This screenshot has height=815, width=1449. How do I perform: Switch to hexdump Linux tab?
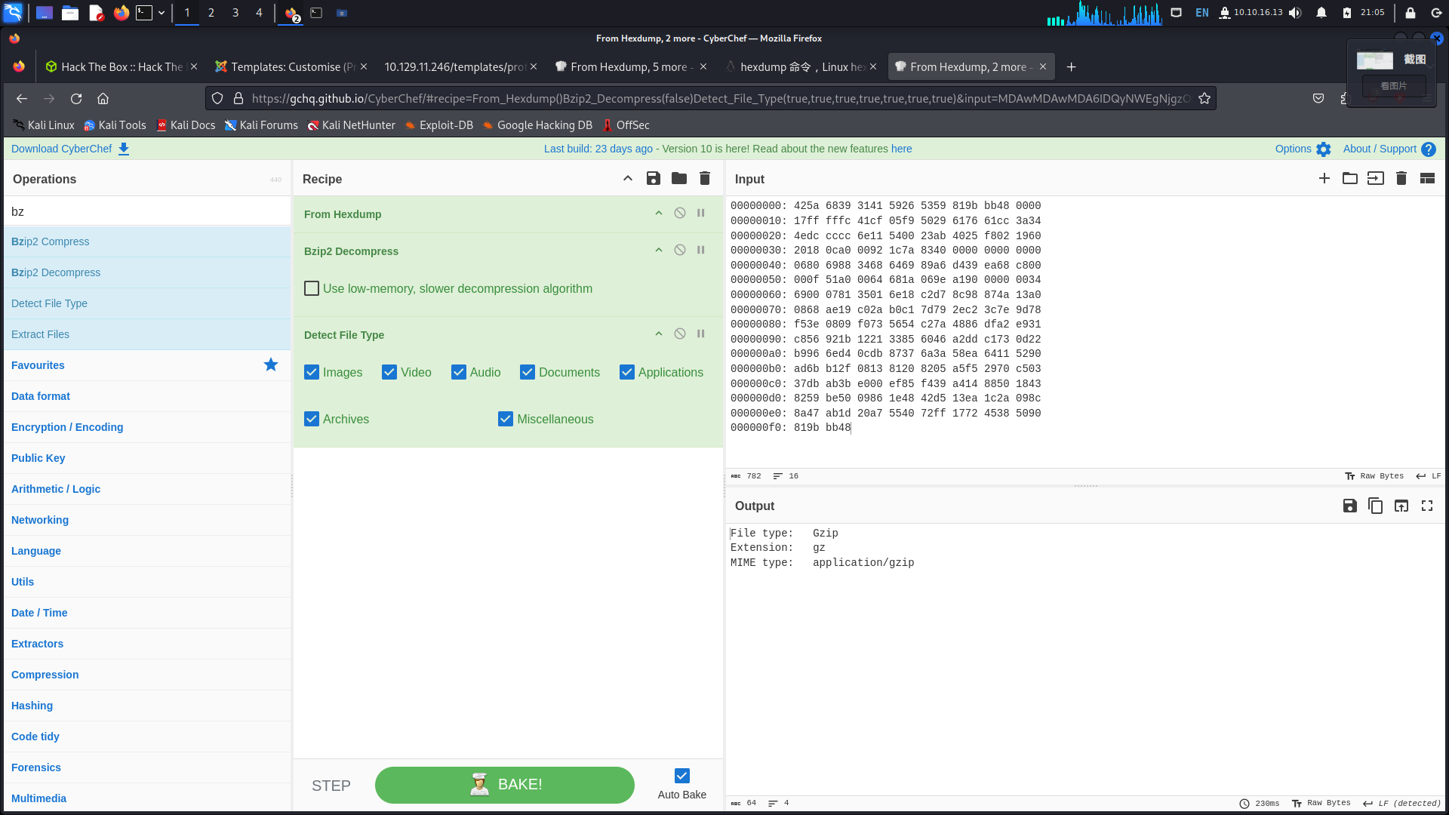click(800, 67)
